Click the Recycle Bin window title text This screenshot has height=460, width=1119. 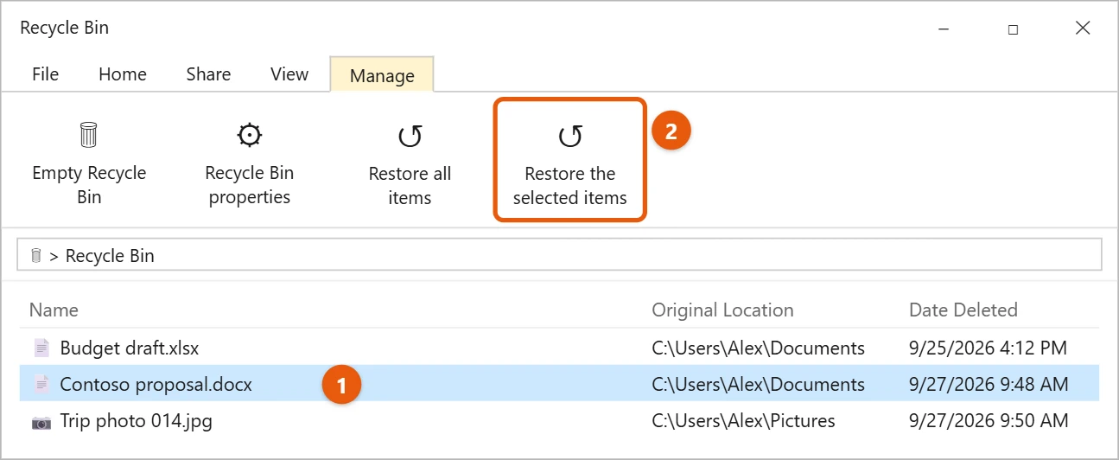pyautogui.click(x=65, y=28)
